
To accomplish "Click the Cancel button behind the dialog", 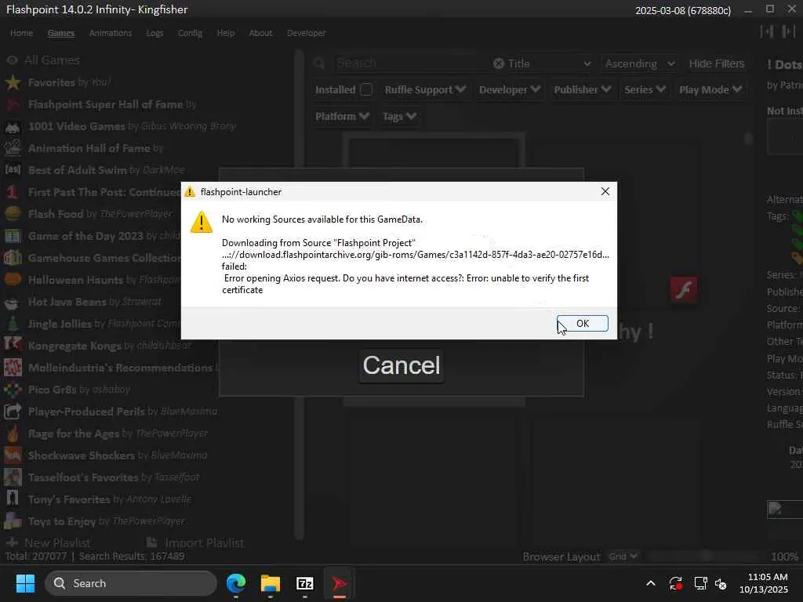I will (x=401, y=365).
